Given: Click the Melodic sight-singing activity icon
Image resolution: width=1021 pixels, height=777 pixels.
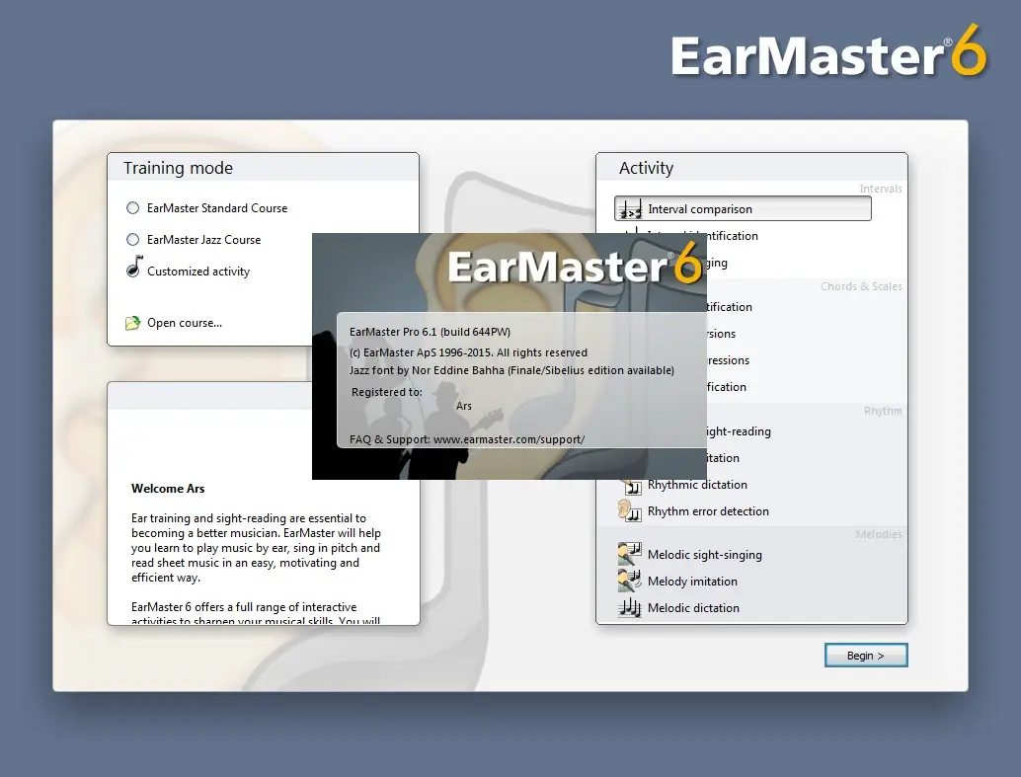Looking at the screenshot, I should (630, 554).
